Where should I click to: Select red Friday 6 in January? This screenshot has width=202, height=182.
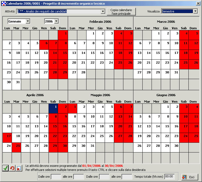click(x=44, y=45)
